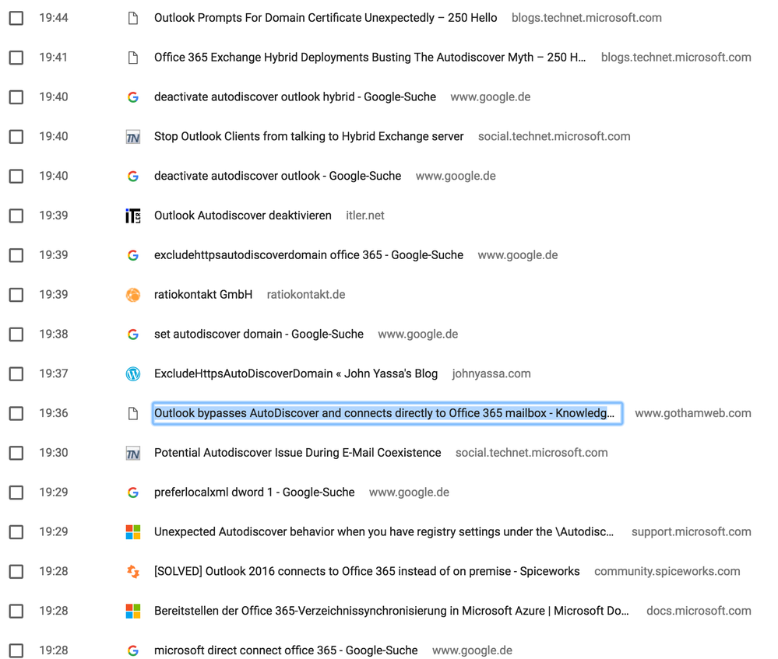Click page icon of Outlook Prompts For Domain Certificate

tap(133, 19)
